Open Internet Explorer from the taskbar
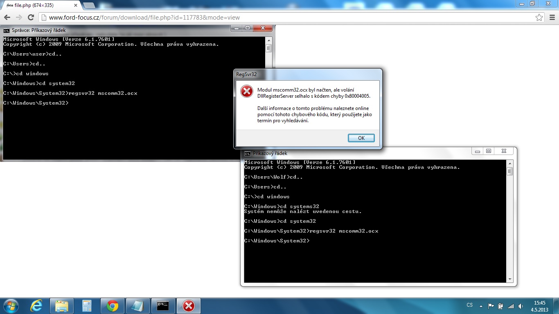 tap(36, 306)
